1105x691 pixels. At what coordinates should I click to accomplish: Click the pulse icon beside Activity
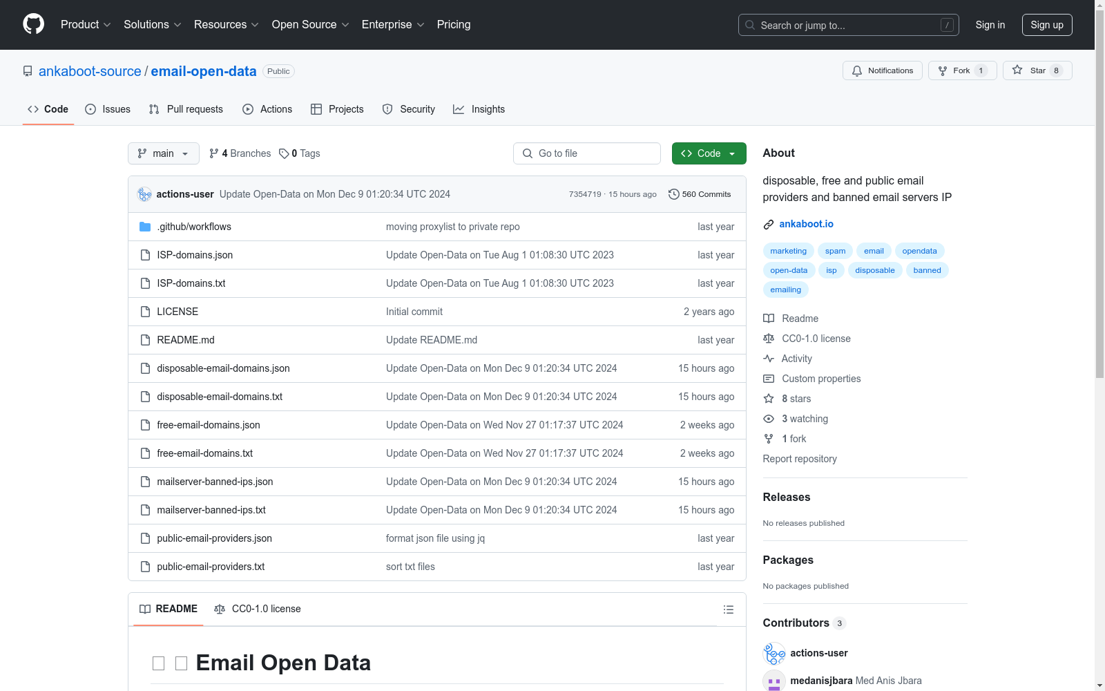[769, 359]
